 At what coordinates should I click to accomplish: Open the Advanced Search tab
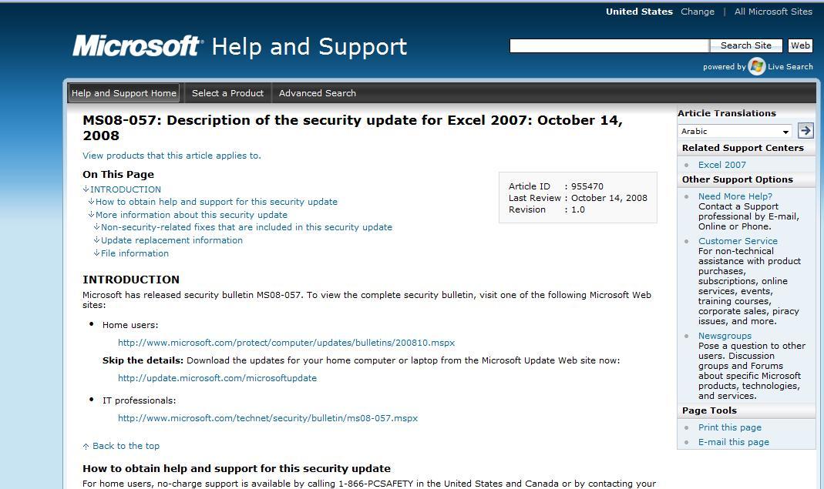pyautogui.click(x=317, y=92)
